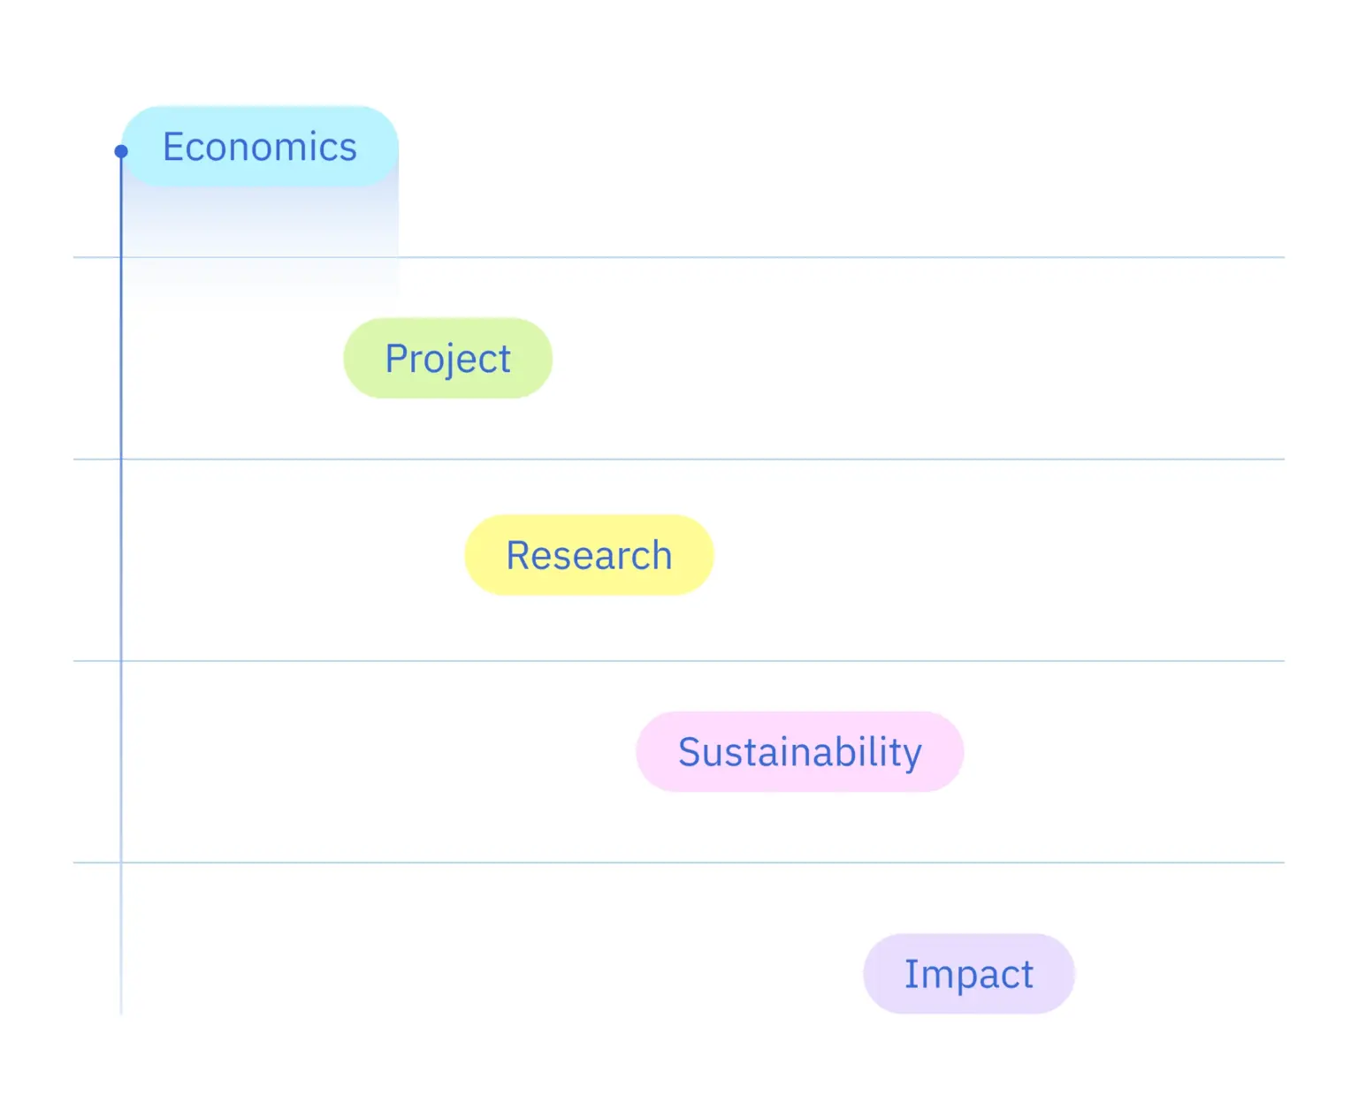The width and height of the screenshot is (1358, 1110).
Task: Click empty row space left of Sustainability pill
Action: [380, 752]
